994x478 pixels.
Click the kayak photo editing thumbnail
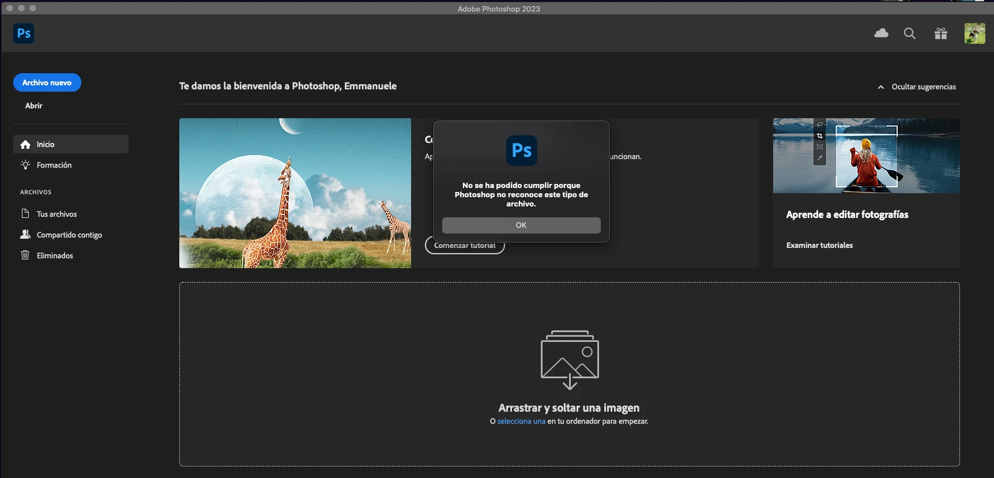[866, 156]
